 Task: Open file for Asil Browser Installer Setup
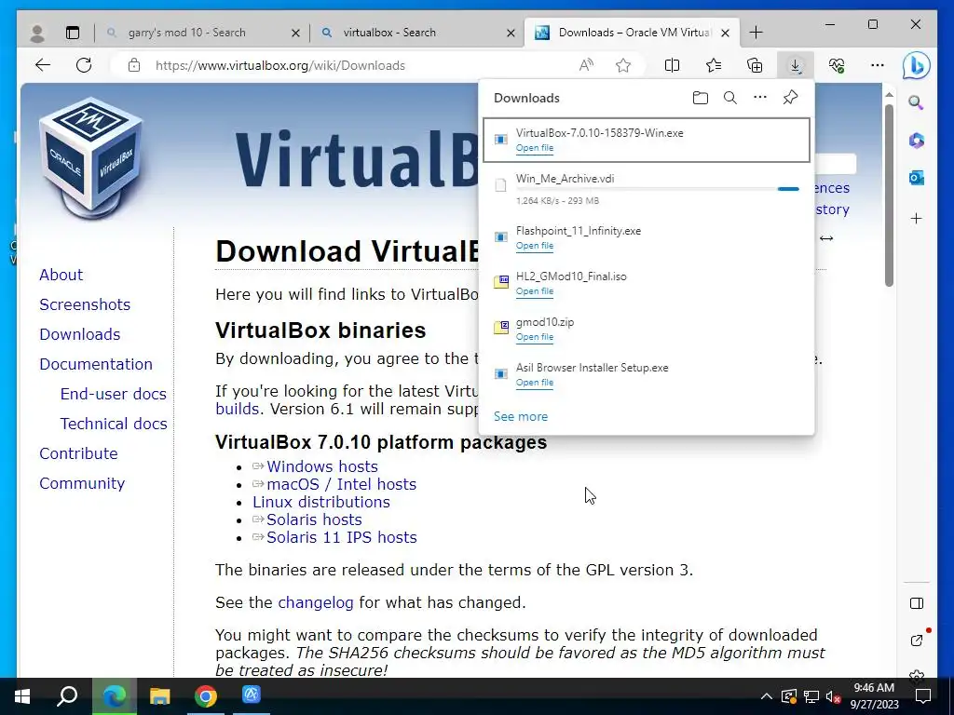535,383
